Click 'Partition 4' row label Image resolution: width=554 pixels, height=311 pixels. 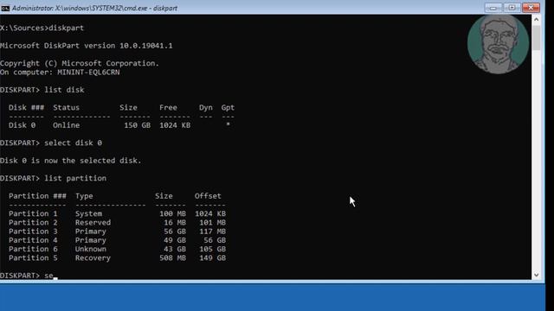[x=33, y=240]
